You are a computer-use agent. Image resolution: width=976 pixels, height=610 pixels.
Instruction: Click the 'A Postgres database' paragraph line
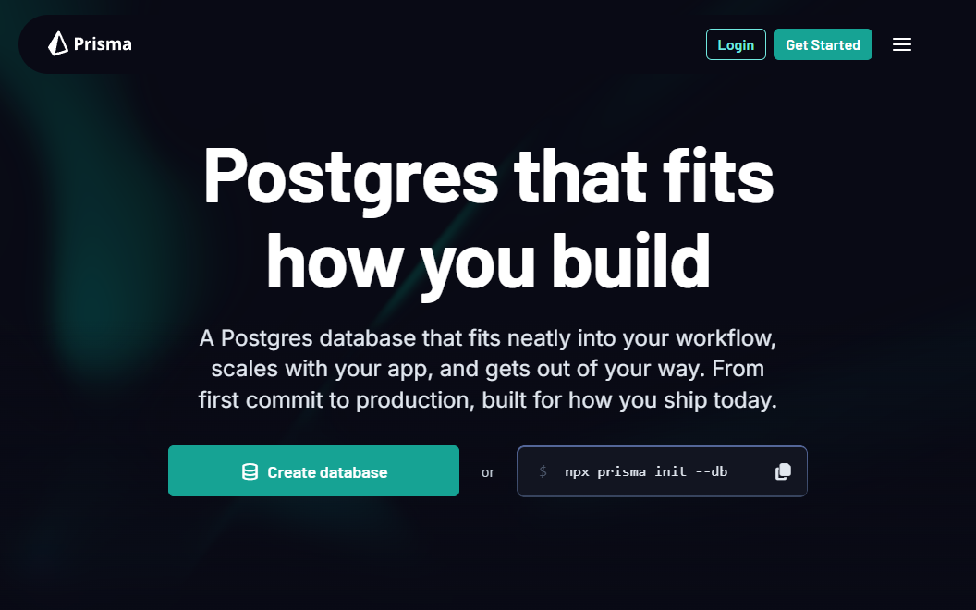[x=487, y=338]
